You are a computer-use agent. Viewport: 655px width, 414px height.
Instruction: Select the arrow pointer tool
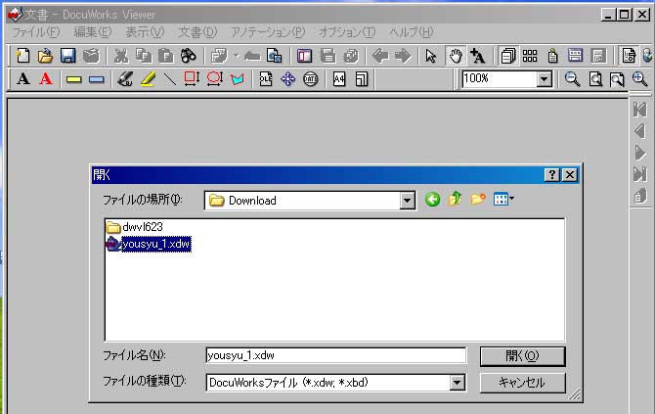click(431, 56)
